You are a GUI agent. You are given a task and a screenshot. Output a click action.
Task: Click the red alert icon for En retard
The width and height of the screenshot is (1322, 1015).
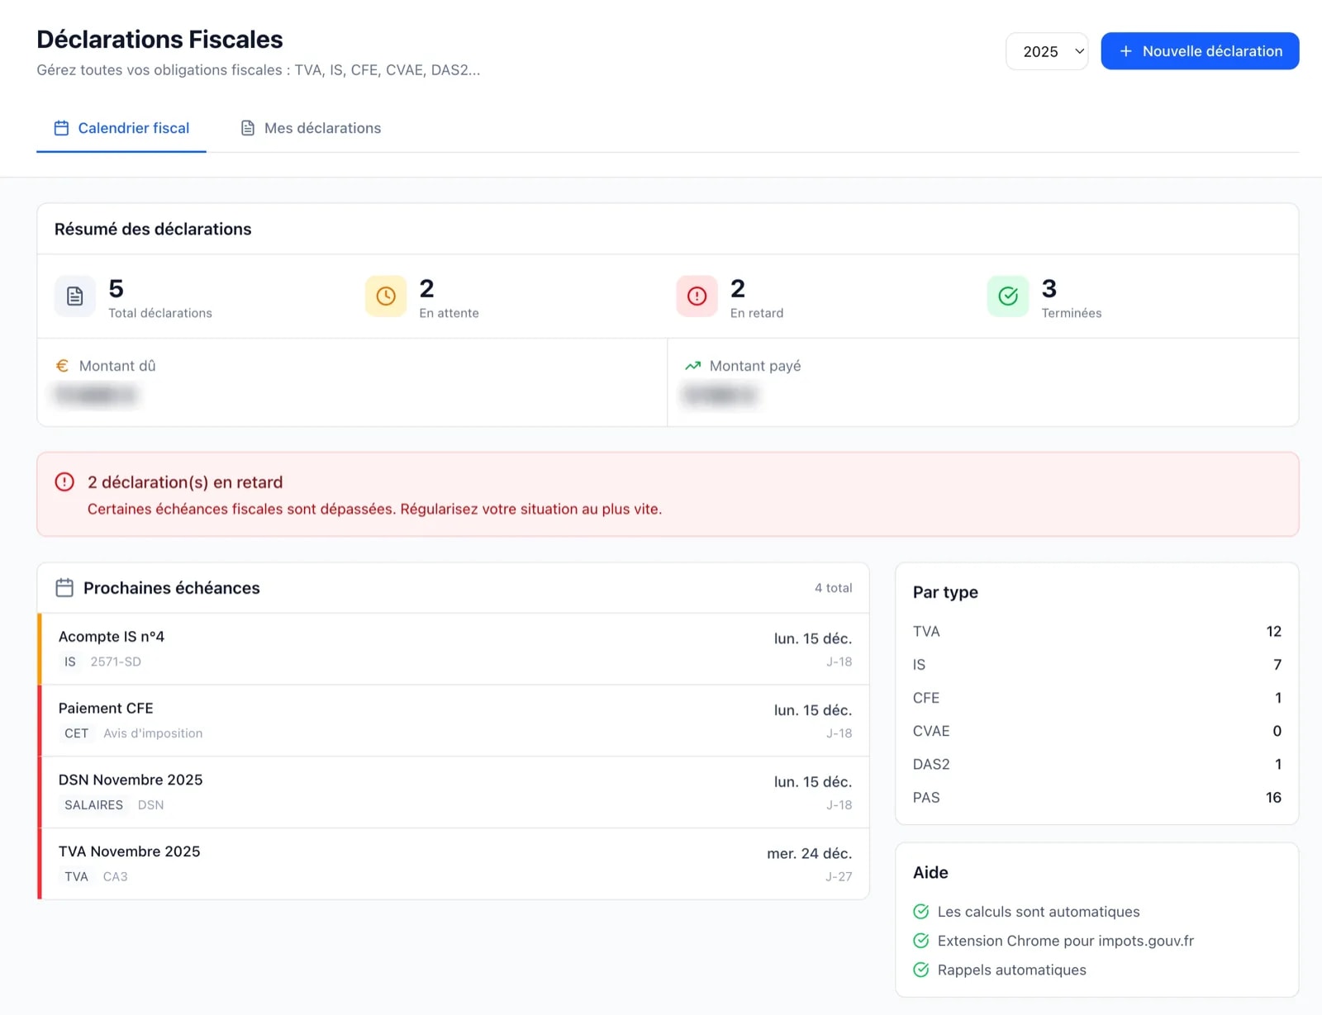pyautogui.click(x=697, y=296)
